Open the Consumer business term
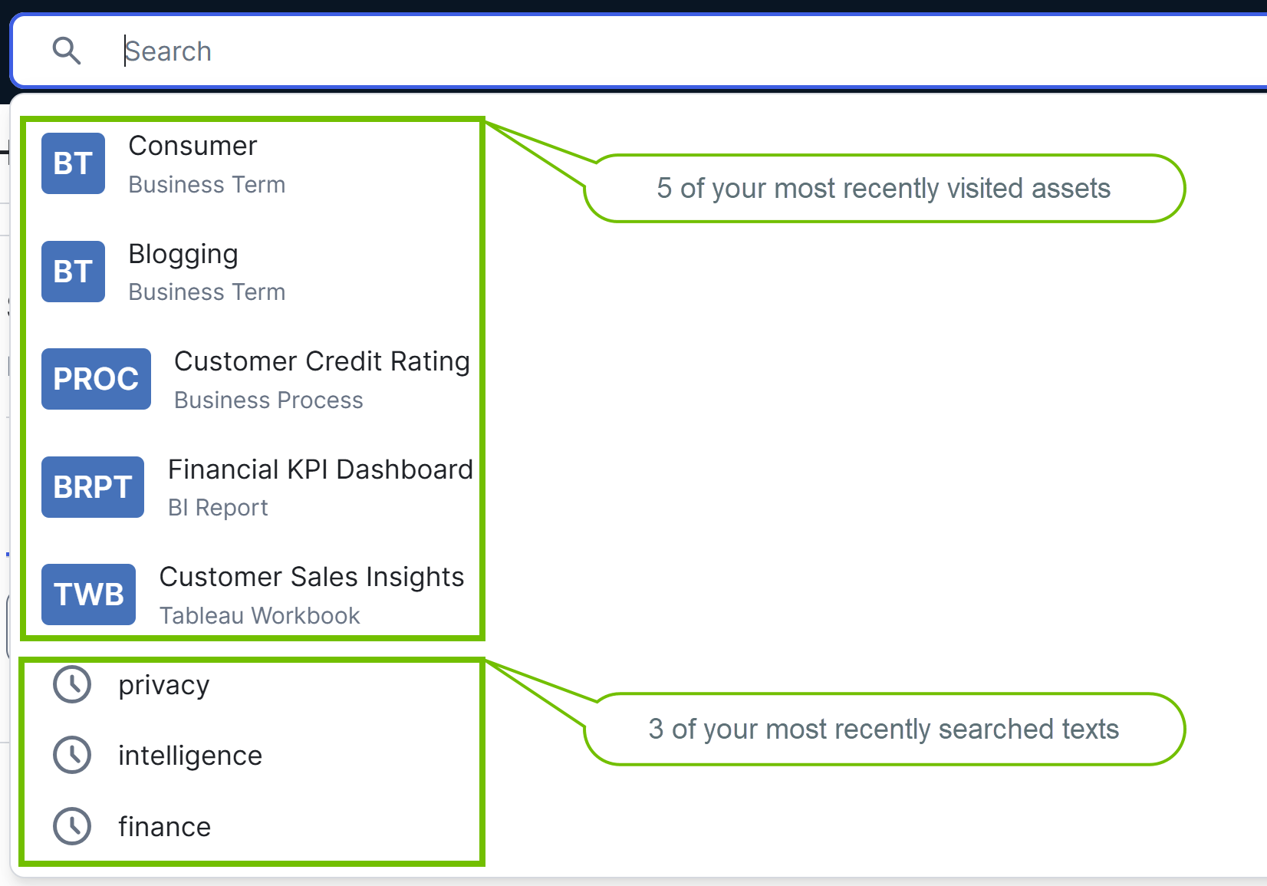 tap(193, 146)
